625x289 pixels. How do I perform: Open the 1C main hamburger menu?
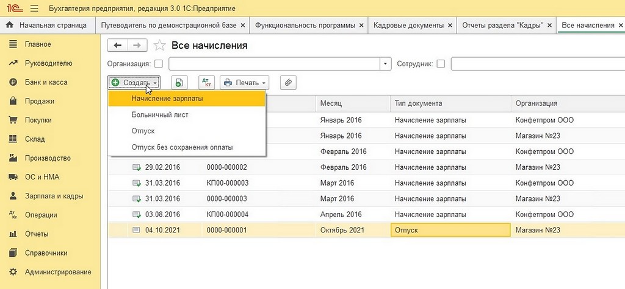coord(34,9)
